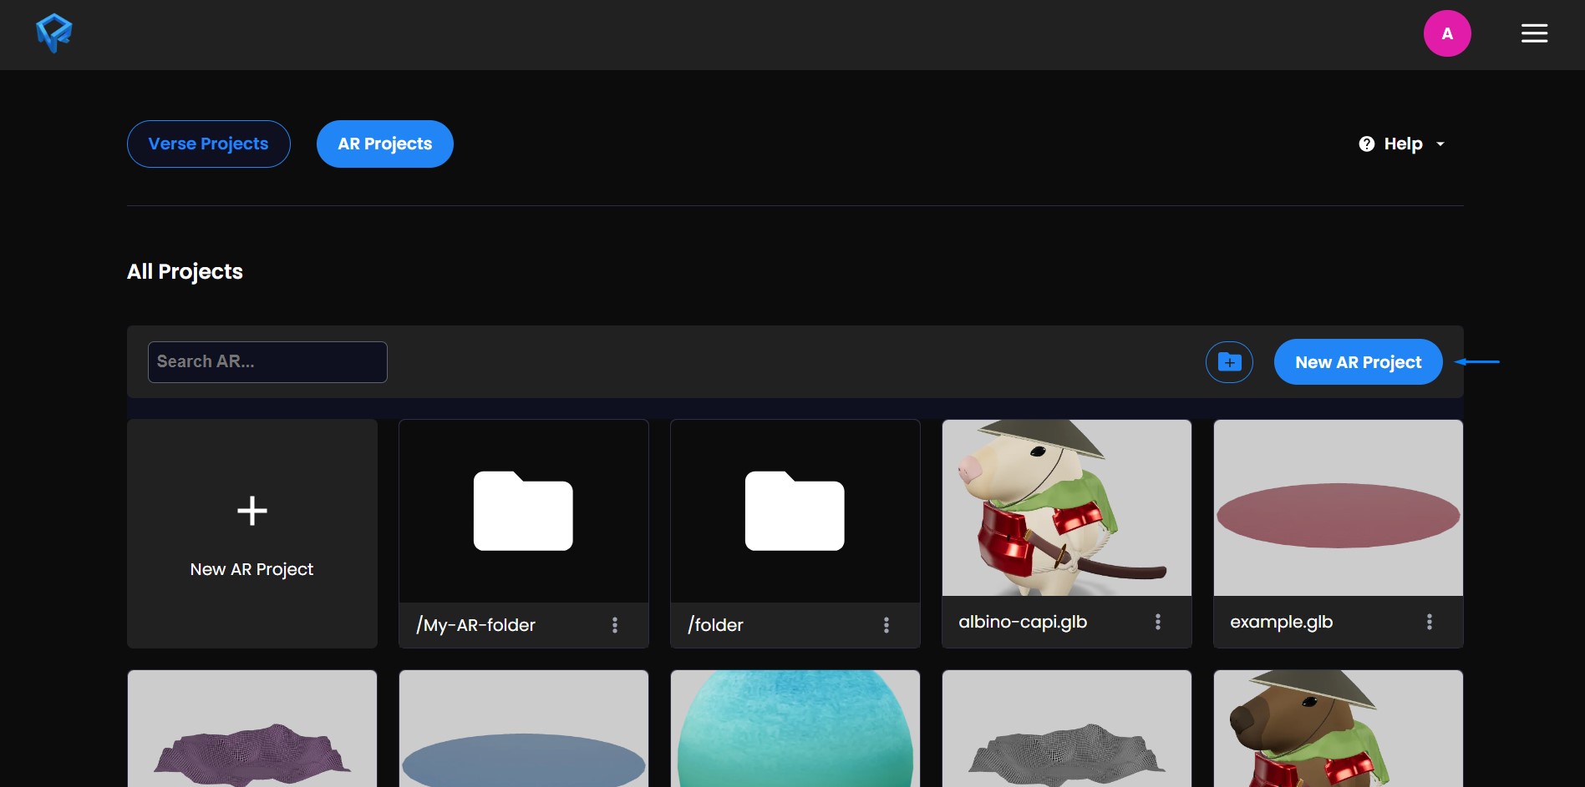Click the Help question mark icon
1585x787 pixels.
pyautogui.click(x=1367, y=144)
